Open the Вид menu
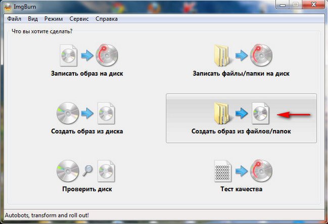328x224 pixels. click(x=33, y=19)
